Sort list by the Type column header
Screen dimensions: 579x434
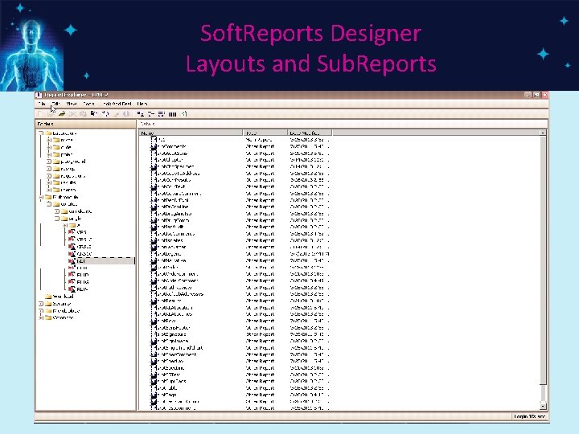(x=265, y=133)
